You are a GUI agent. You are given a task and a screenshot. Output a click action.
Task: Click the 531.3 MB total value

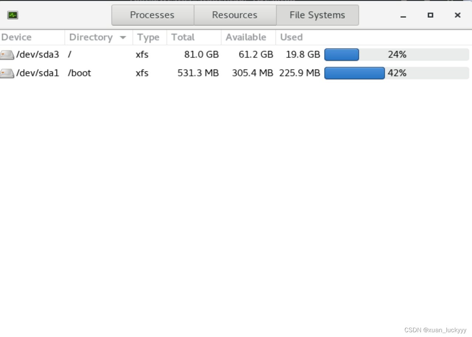point(198,73)
